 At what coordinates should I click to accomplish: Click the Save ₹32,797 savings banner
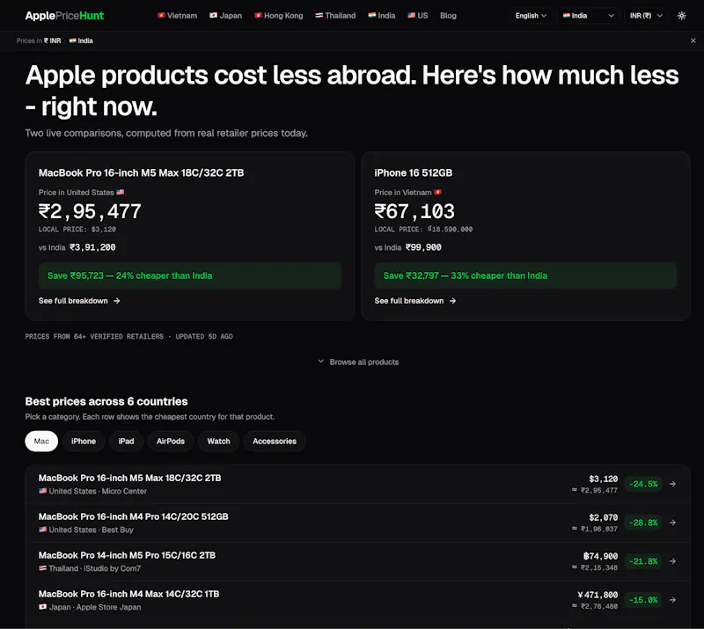525,275
